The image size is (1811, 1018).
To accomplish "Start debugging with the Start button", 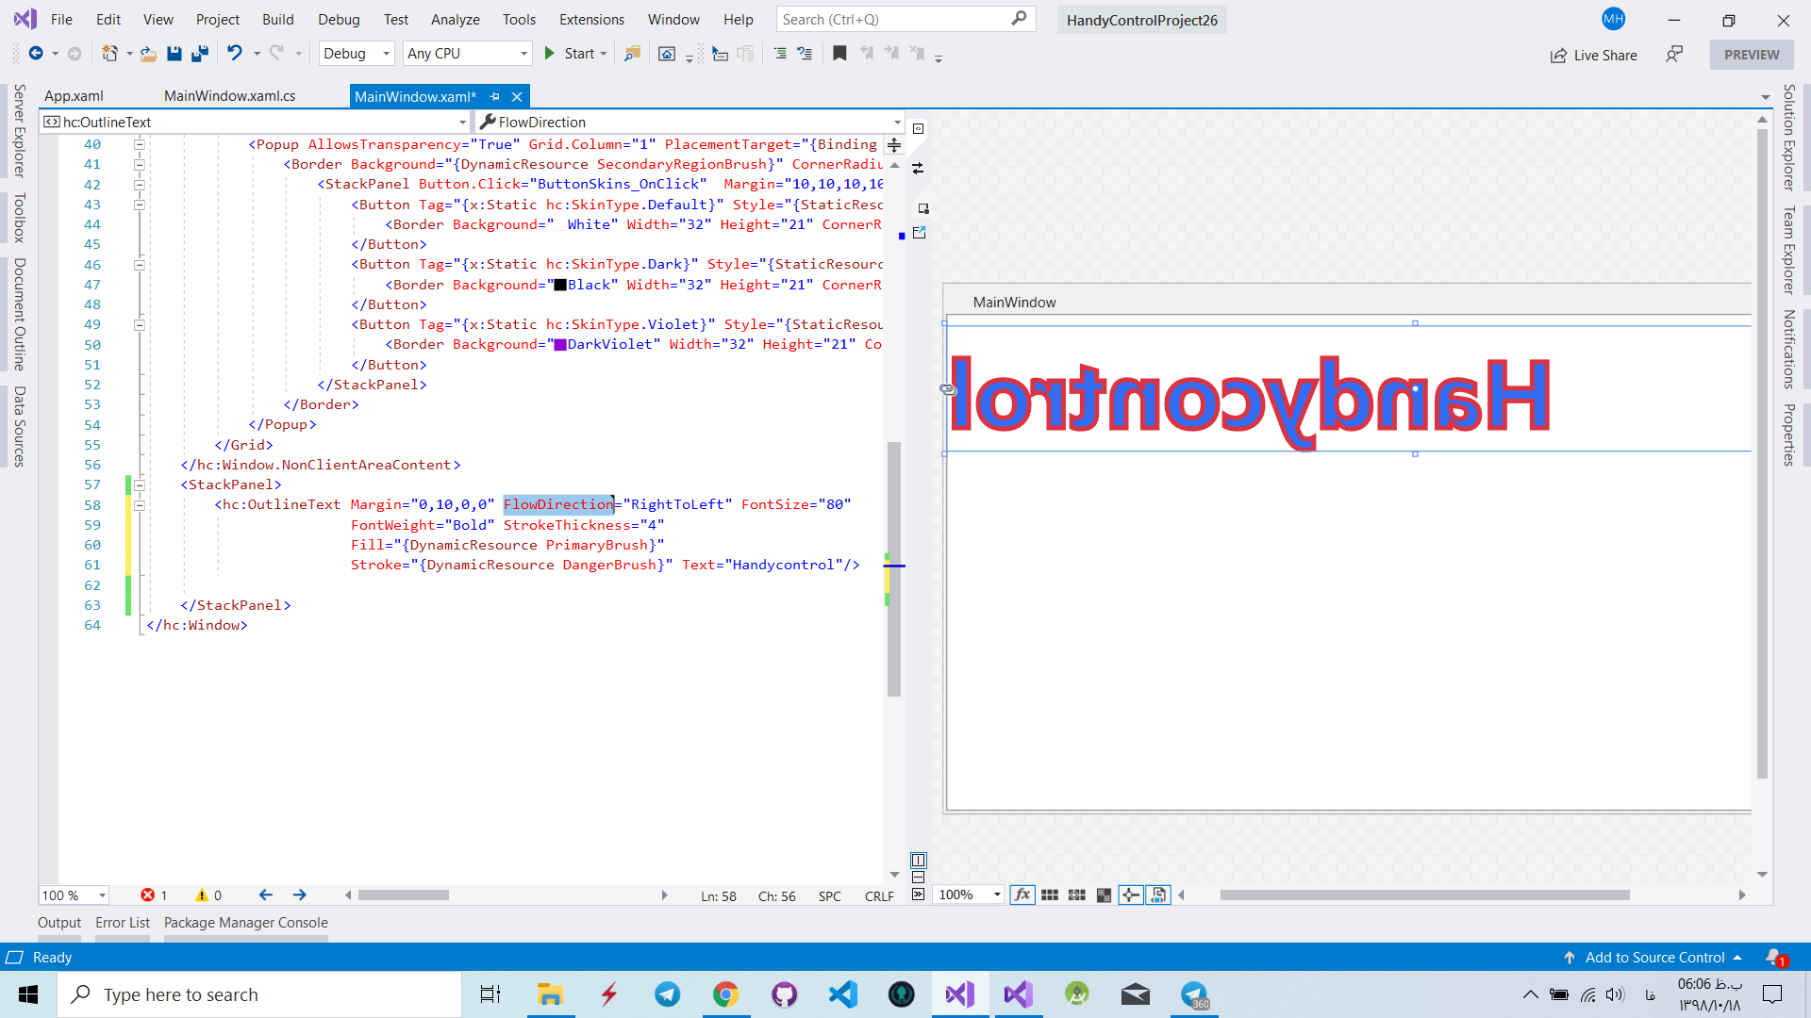I will coord(575,53).
